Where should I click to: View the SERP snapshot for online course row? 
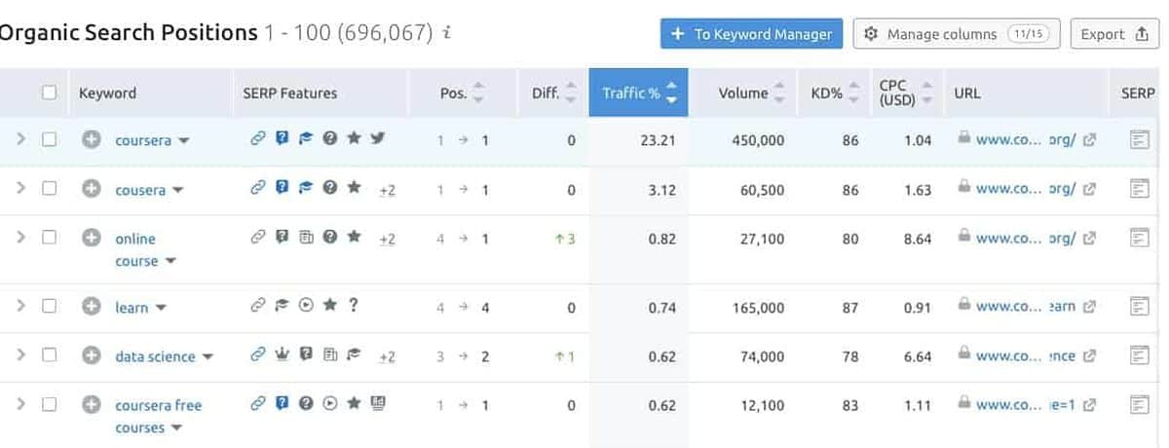click(x=1139, y=238)
